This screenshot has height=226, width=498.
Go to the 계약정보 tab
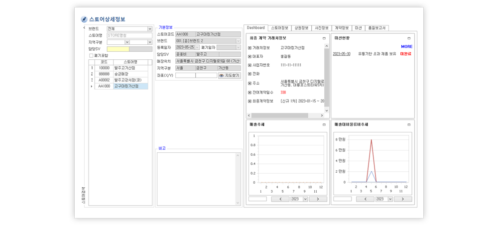click(x=342, y=28)
